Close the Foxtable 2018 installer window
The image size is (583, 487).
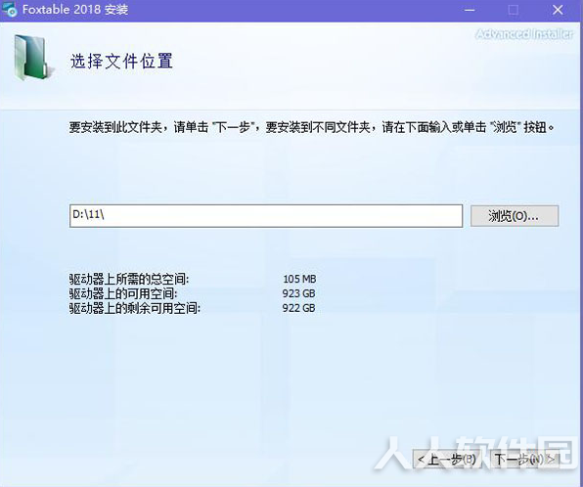pos(558,10)
